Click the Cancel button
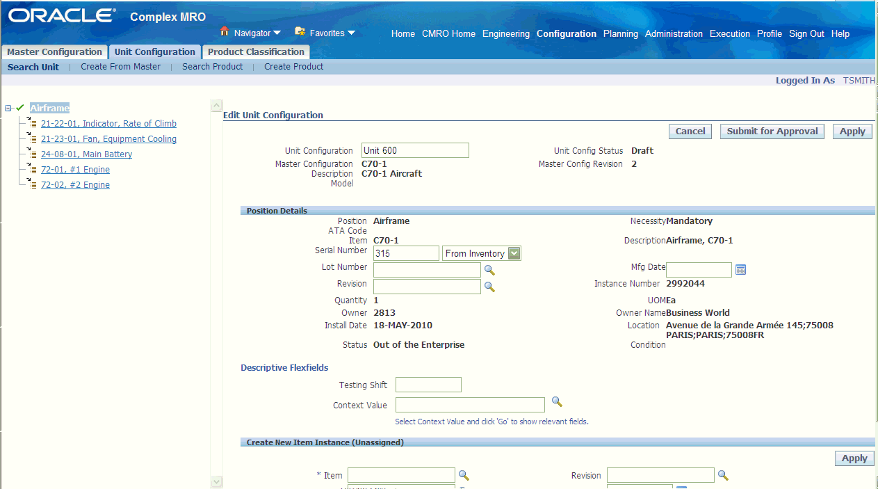 (690, 131)
